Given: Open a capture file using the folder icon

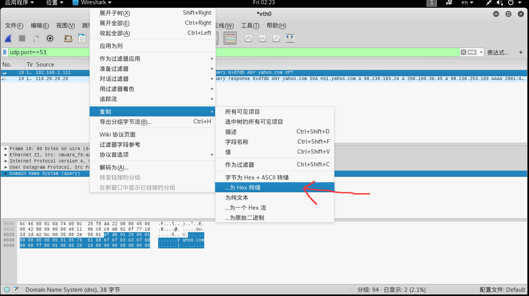Looking at the screenshot, I should coord(68,38).
